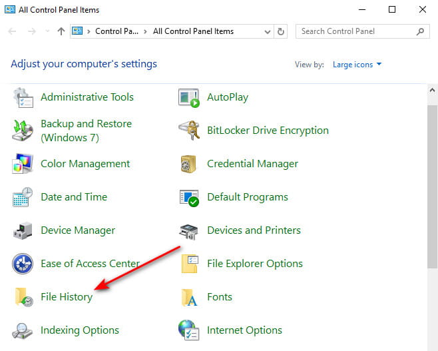
Task: Click the Default Programs icon
Action: click(x=189, y=198)
